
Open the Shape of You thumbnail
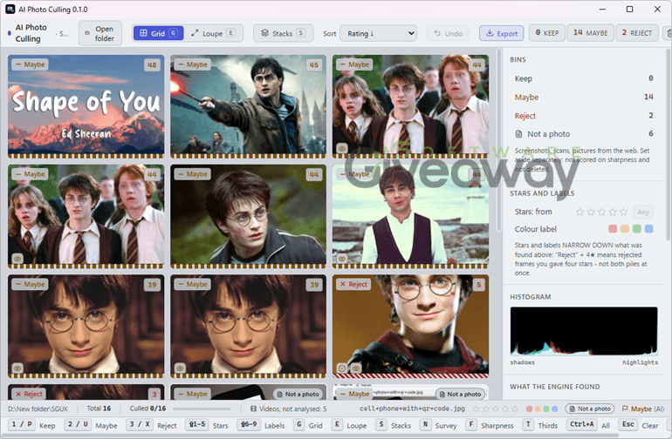[86, 106]
